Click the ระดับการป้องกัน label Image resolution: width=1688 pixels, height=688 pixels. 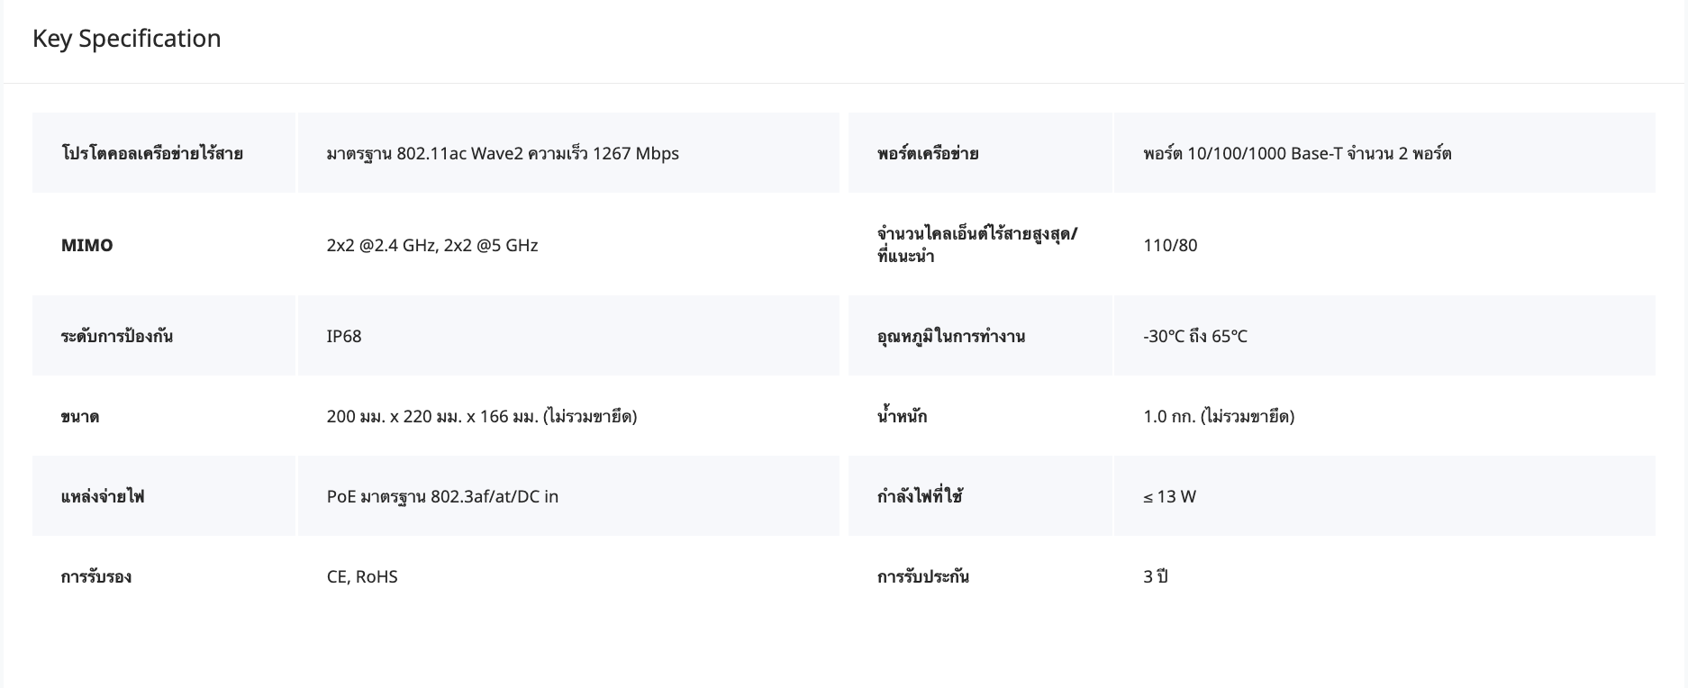pos(117,337)
